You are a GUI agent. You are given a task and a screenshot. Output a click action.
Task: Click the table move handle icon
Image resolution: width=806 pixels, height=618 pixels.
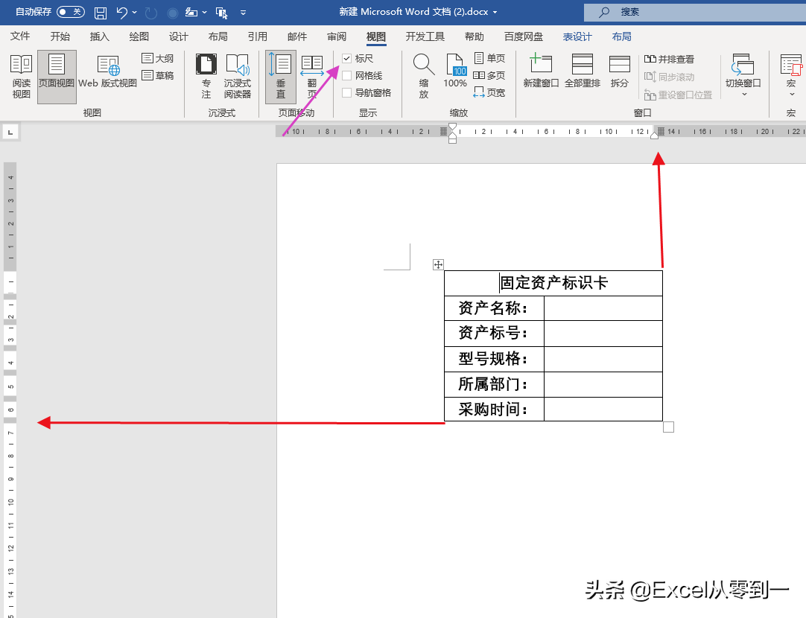point(438,264)
